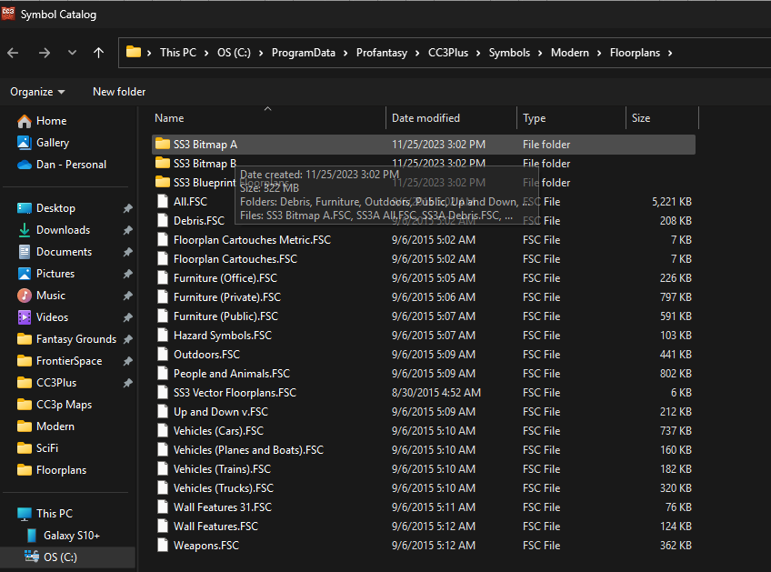This screenshot has width=771, height=572.
Task: Click Symbols in the address breadcrumb
Action: [x=509, y=53]
